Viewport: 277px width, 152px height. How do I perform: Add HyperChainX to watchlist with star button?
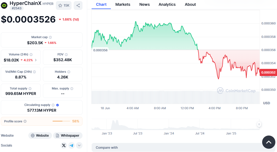point(64,5)
